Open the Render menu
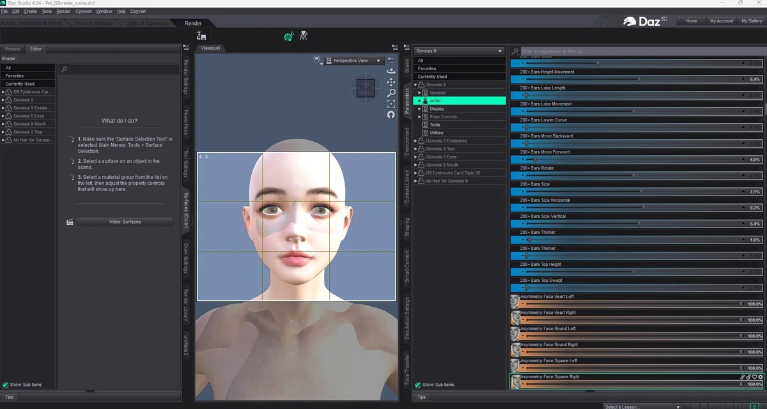This screenshot has width=767, height=409. (63, 12)
